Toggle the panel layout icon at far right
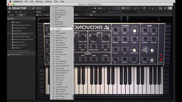 tap(170, 8)
